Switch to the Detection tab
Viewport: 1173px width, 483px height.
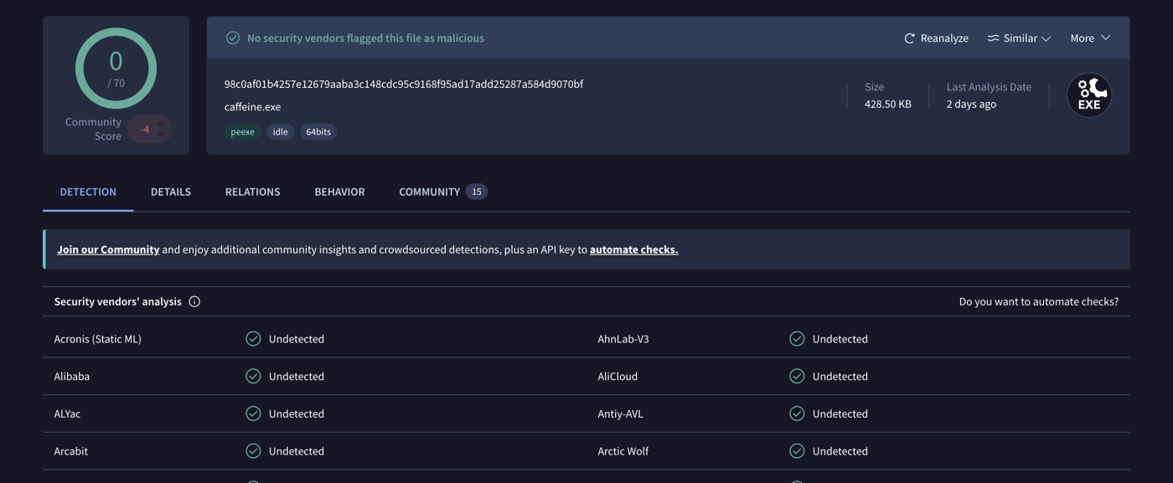[88, 192]
